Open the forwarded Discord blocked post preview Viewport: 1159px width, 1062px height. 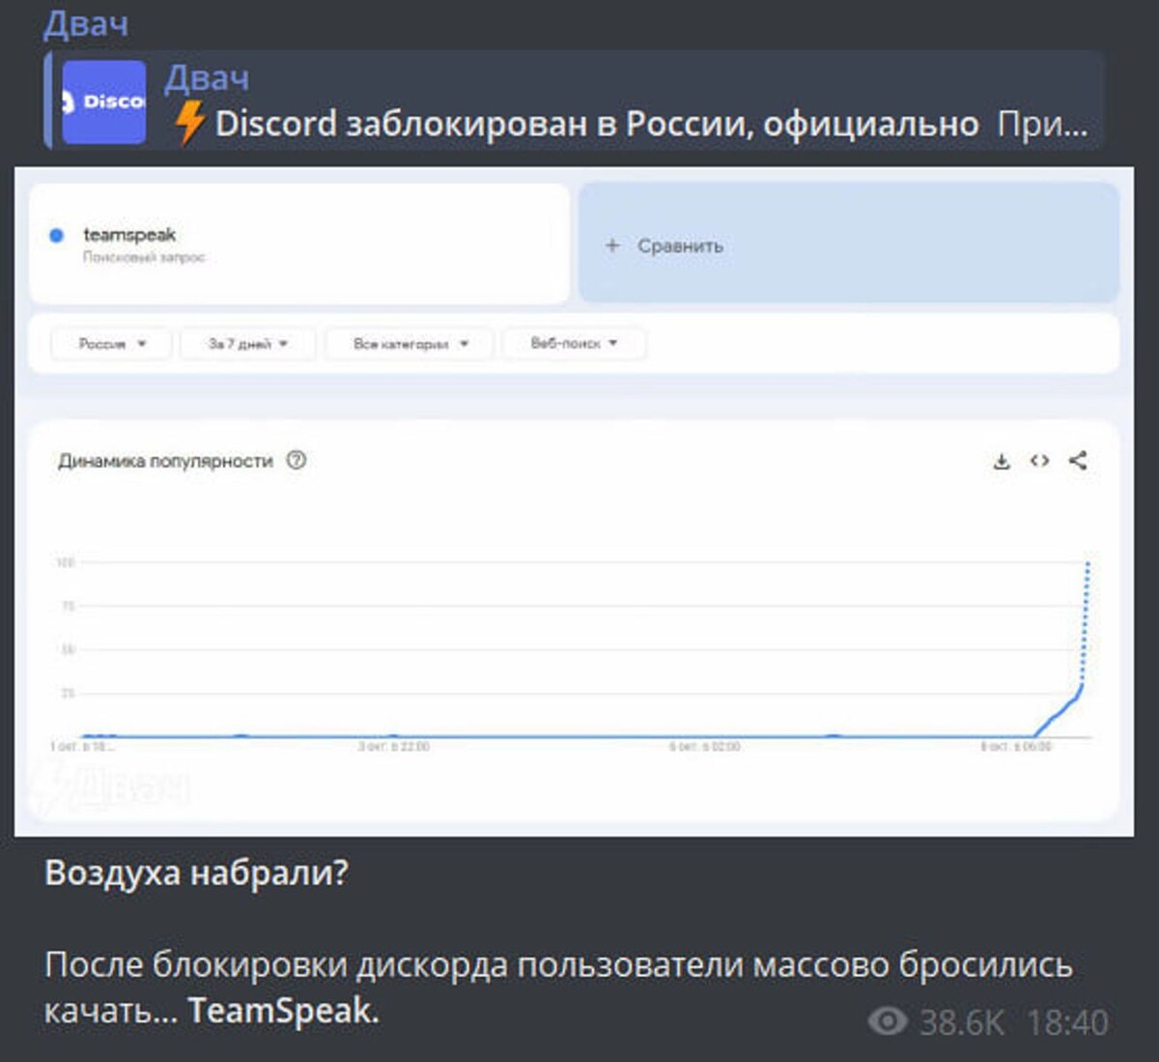[x=575, y=100]
